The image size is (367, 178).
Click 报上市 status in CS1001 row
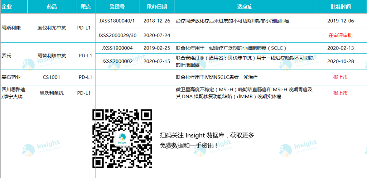pos(340,77)
